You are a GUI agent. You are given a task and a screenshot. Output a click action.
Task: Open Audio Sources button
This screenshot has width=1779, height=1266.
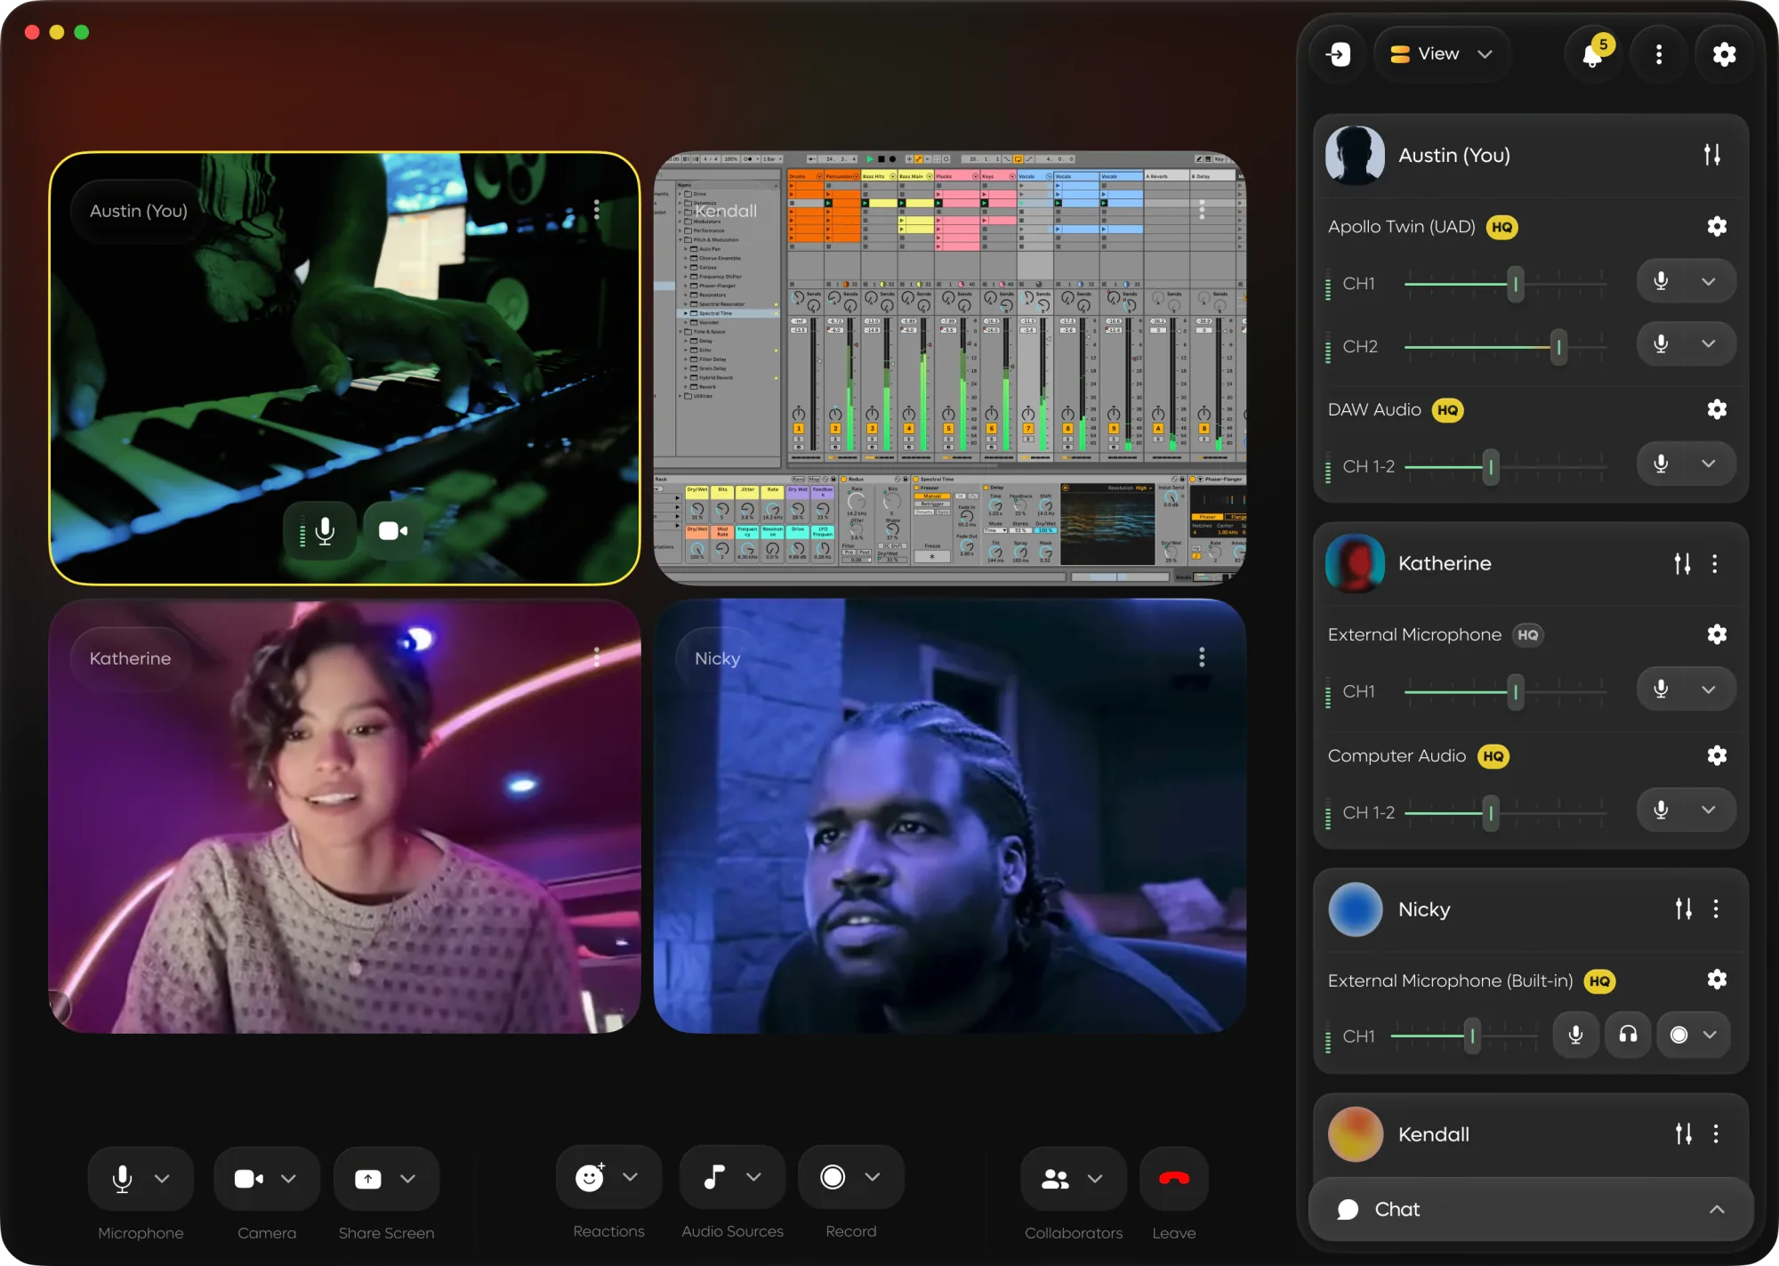714,1177
